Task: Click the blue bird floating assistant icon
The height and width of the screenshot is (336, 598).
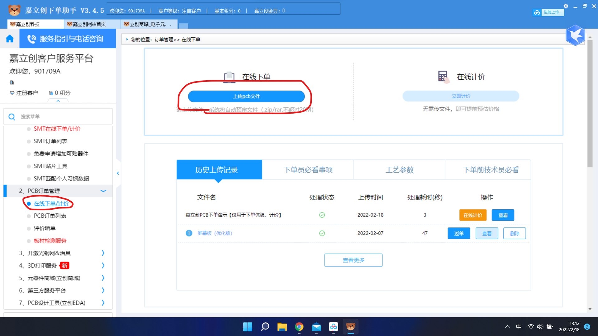Action: pyautogui.click(x=575, y=35)
